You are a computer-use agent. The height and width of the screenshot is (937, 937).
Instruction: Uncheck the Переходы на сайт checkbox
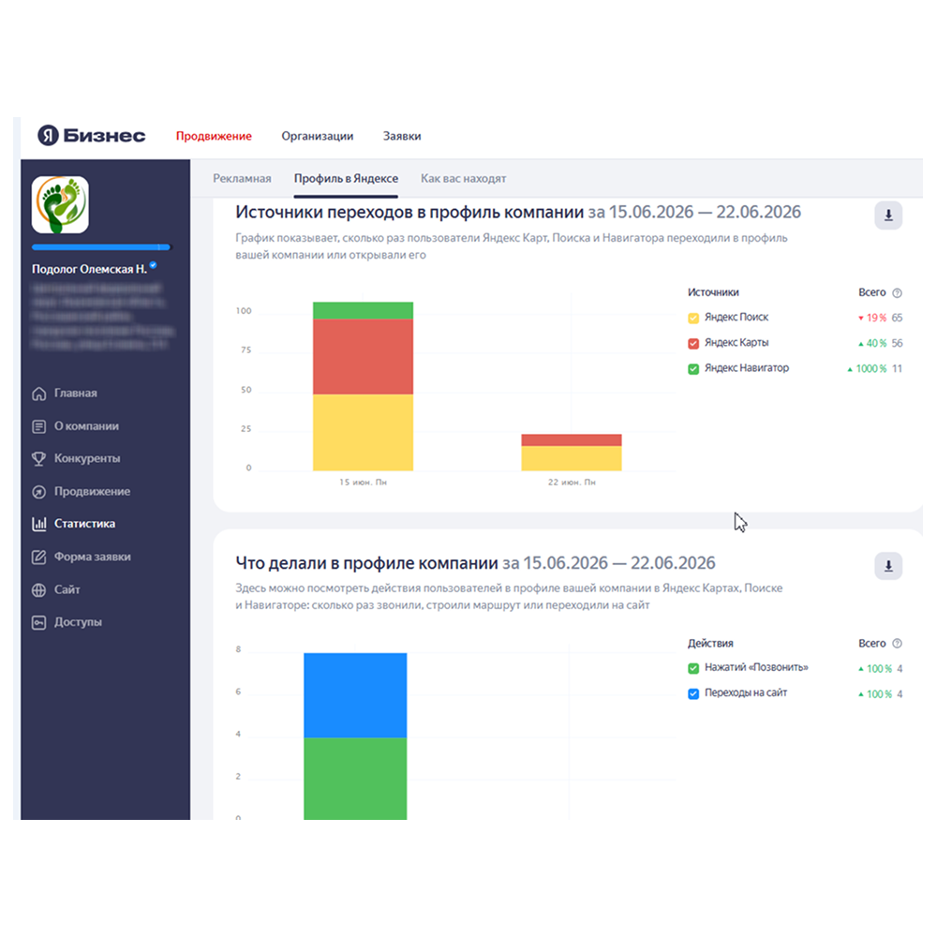[693, 693]
